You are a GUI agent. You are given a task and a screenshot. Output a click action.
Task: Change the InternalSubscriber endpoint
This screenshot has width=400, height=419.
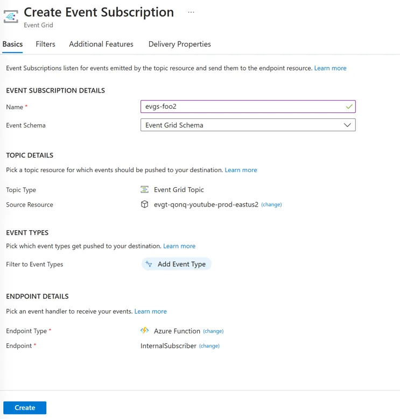click(x=209, y=346)
